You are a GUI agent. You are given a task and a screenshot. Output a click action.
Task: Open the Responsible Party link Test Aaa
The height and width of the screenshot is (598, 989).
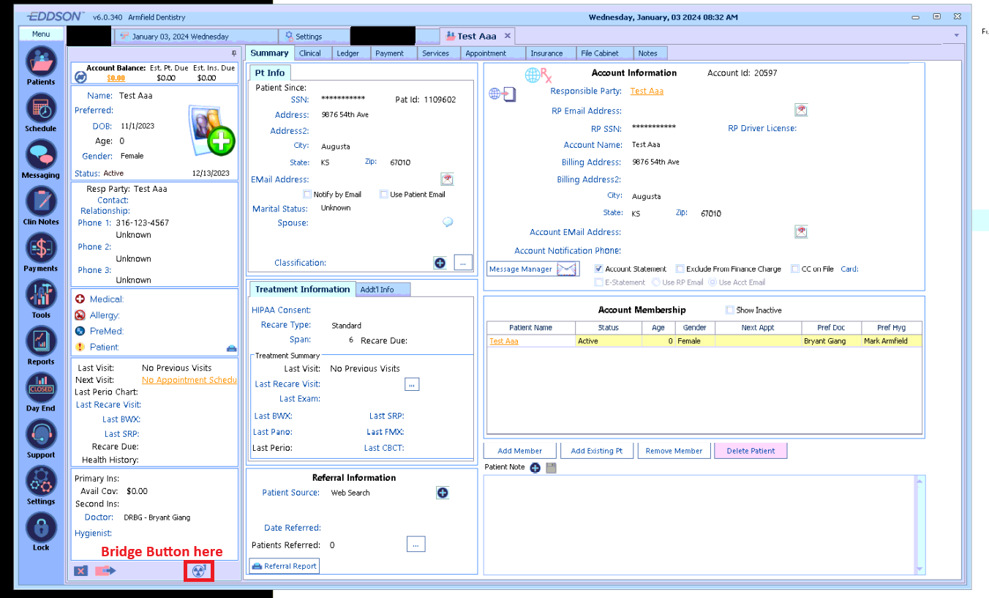point(647,91)
